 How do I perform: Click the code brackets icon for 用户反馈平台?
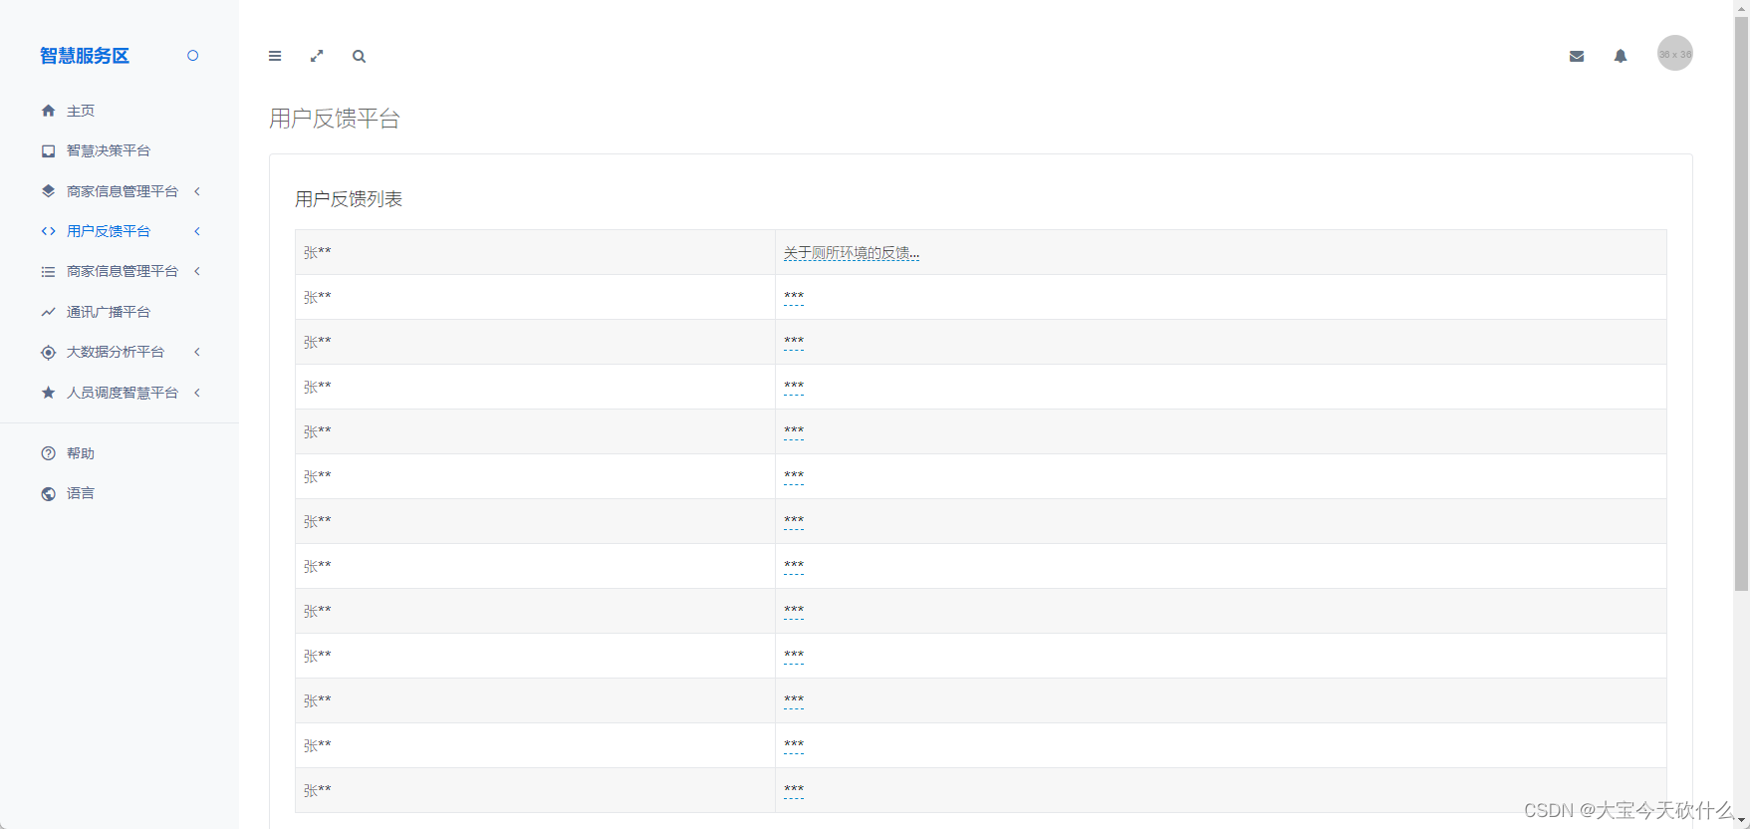pos(48,231)
